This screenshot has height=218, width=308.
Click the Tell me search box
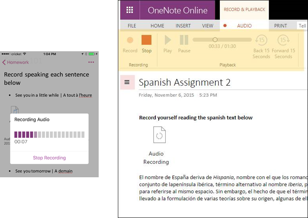click(302, 26)
